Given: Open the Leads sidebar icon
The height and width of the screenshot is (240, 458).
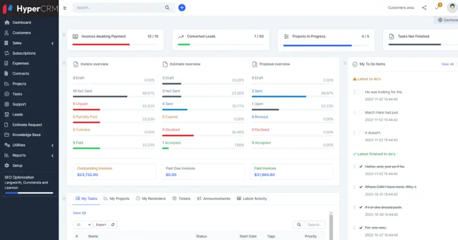Looking at the screenshot, I should pyautogui.click(x=7, y=114).
